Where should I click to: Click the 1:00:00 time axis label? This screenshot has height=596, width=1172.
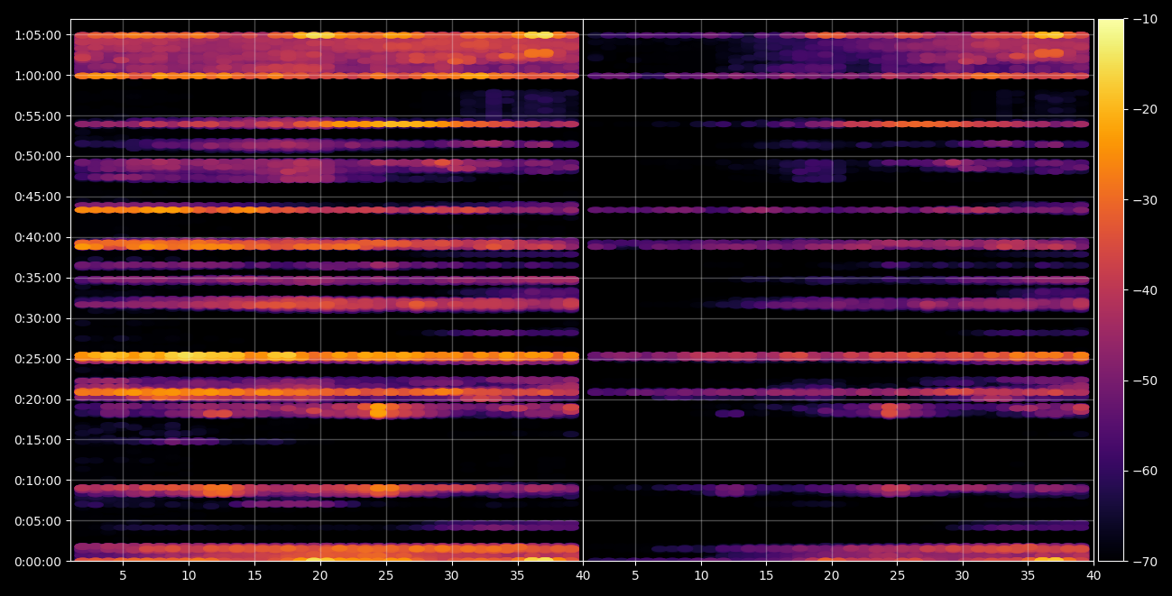[38, 76]
